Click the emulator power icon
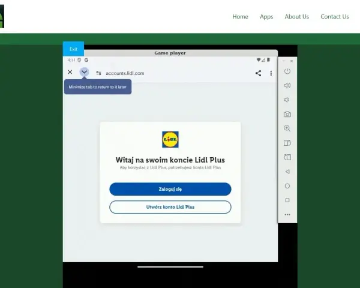Viewport: 360px width, 288px height. 287,71
